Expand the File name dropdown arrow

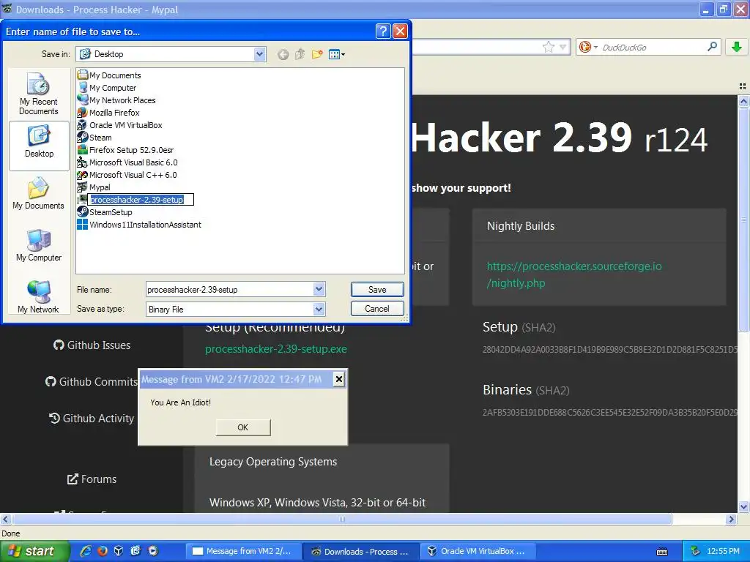click(x=319, y=288)
